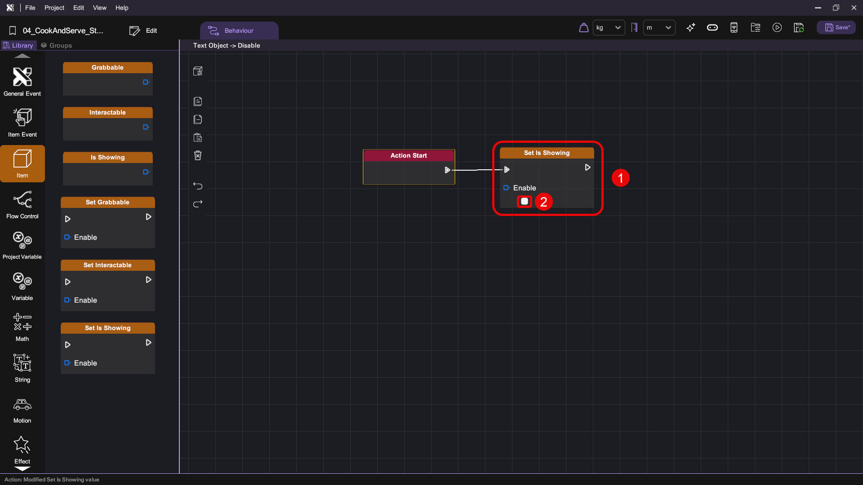The width and height of the screenshot is (863, 485).
Task: Click Enable input port on Set Grabbable library node
Action: 67,237
